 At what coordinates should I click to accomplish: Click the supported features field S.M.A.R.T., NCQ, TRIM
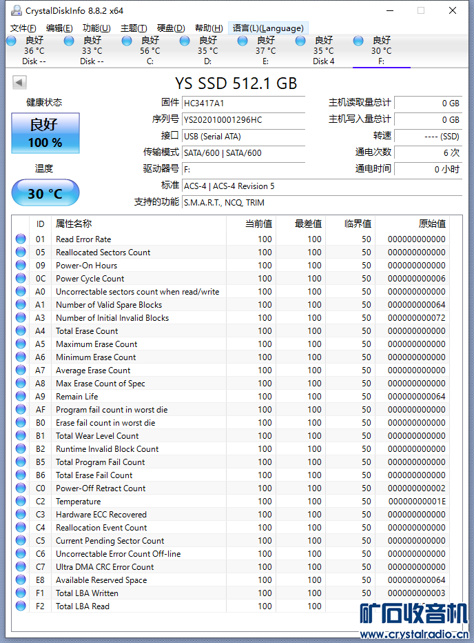(322, 203)
